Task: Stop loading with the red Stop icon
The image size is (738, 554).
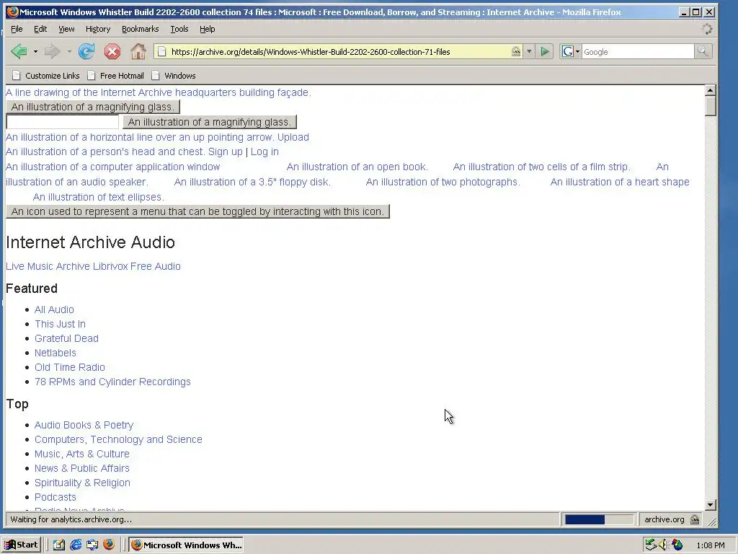Action: click(112, 51)
